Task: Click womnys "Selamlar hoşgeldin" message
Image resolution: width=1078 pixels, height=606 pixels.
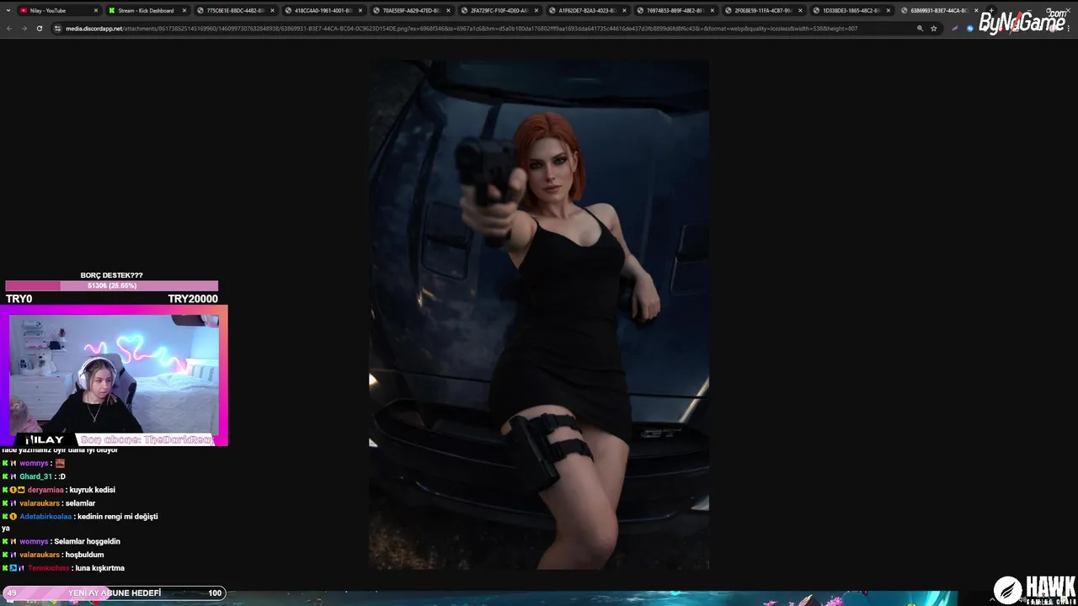Action: click(86, 541)
